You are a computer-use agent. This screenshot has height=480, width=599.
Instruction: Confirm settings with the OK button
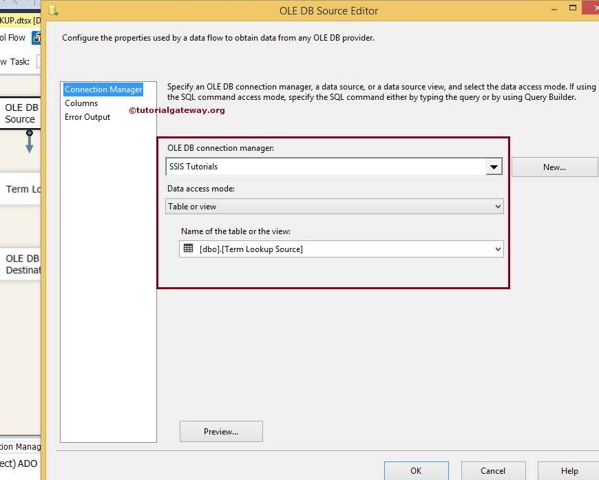pyautogui.click(x=416, y=471)
